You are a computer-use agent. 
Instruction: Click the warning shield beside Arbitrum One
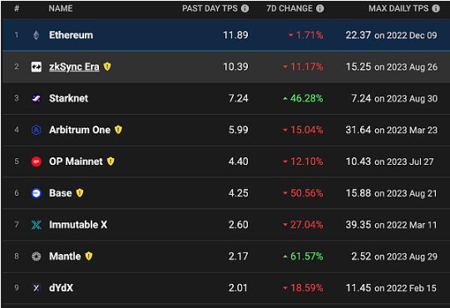[x=118, y=130]
